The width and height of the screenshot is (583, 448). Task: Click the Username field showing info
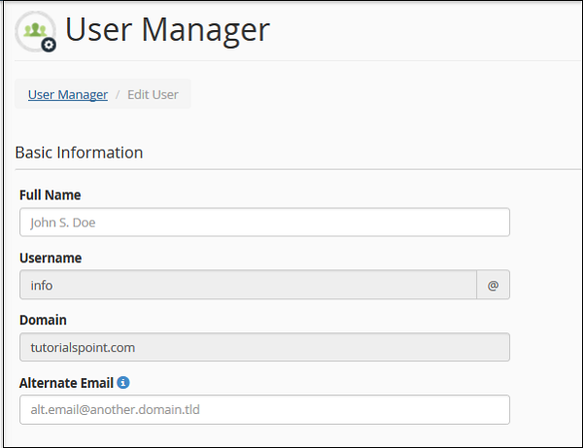(248, 285)
